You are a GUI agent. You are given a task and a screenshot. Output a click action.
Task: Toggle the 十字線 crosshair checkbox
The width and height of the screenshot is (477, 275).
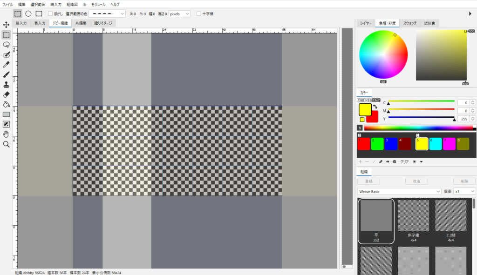pos(199,14)
